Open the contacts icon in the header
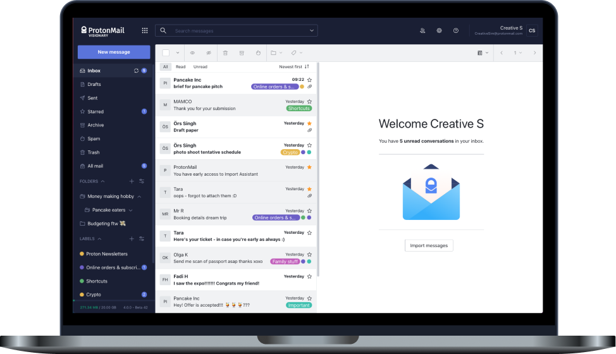Viewport: 616px width, 354px height. [x=422, y=30]
